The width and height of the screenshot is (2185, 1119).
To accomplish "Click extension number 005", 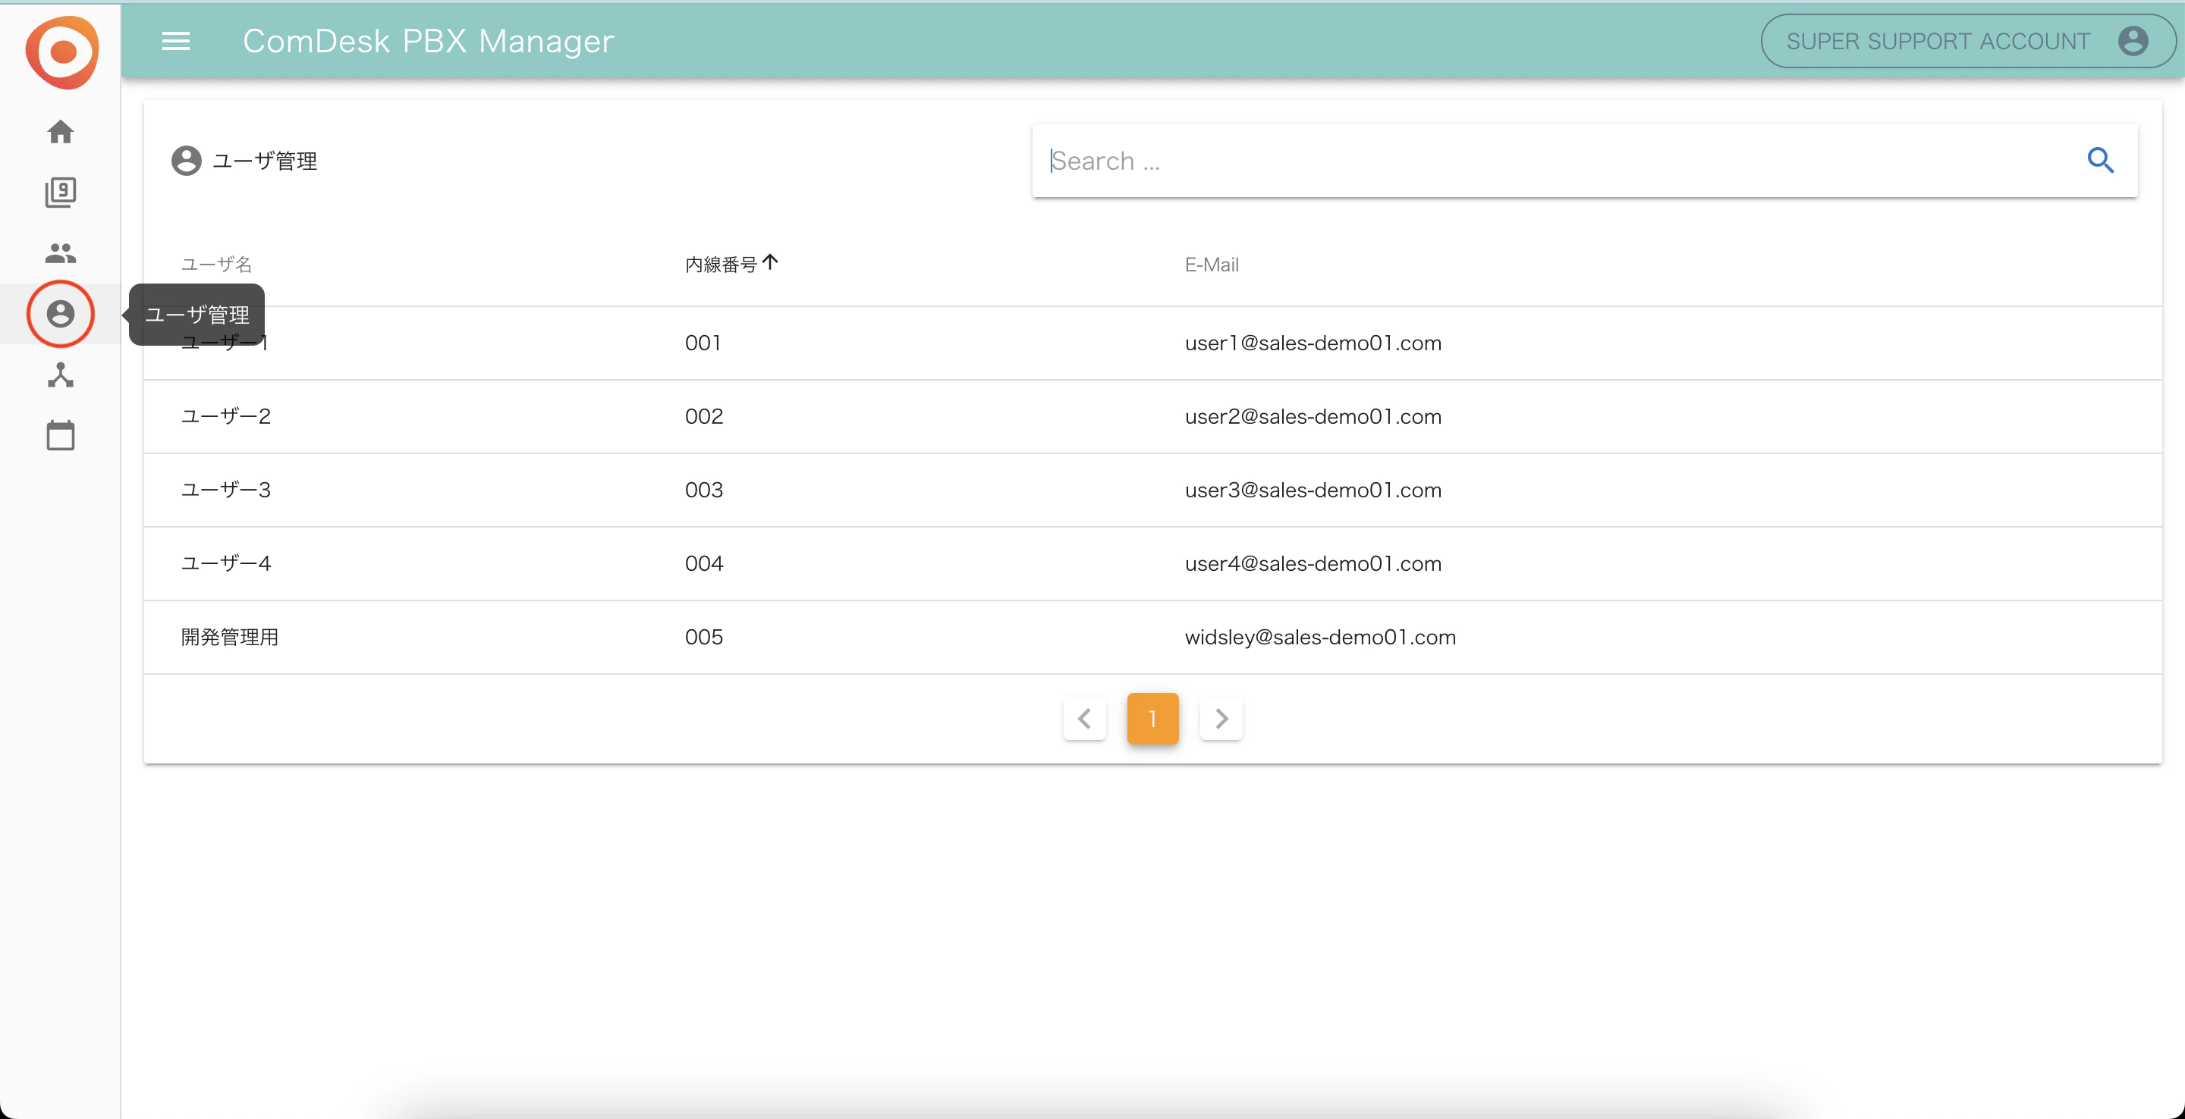I will pos(704,638).
